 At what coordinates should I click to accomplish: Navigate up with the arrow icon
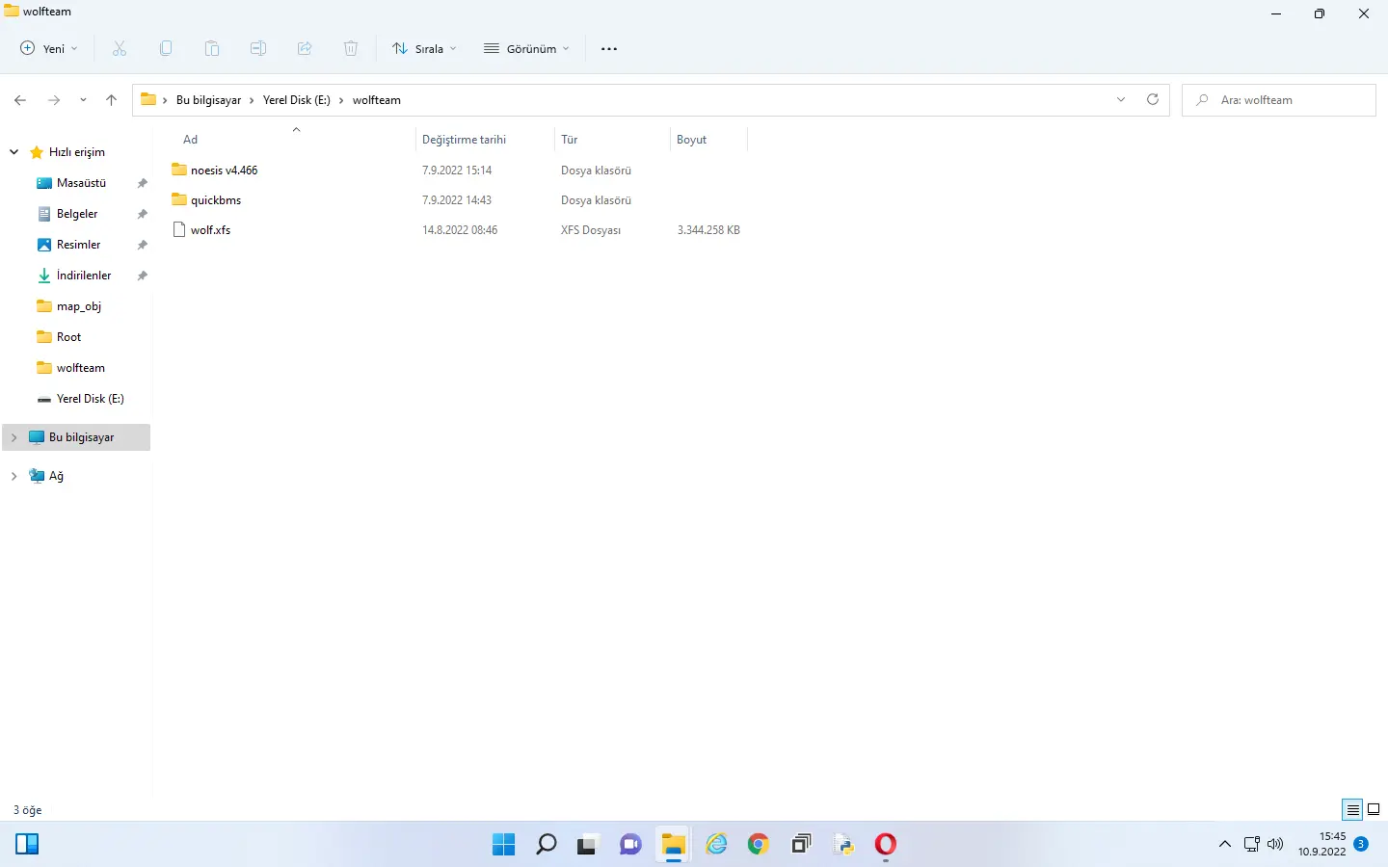point(111,99)
